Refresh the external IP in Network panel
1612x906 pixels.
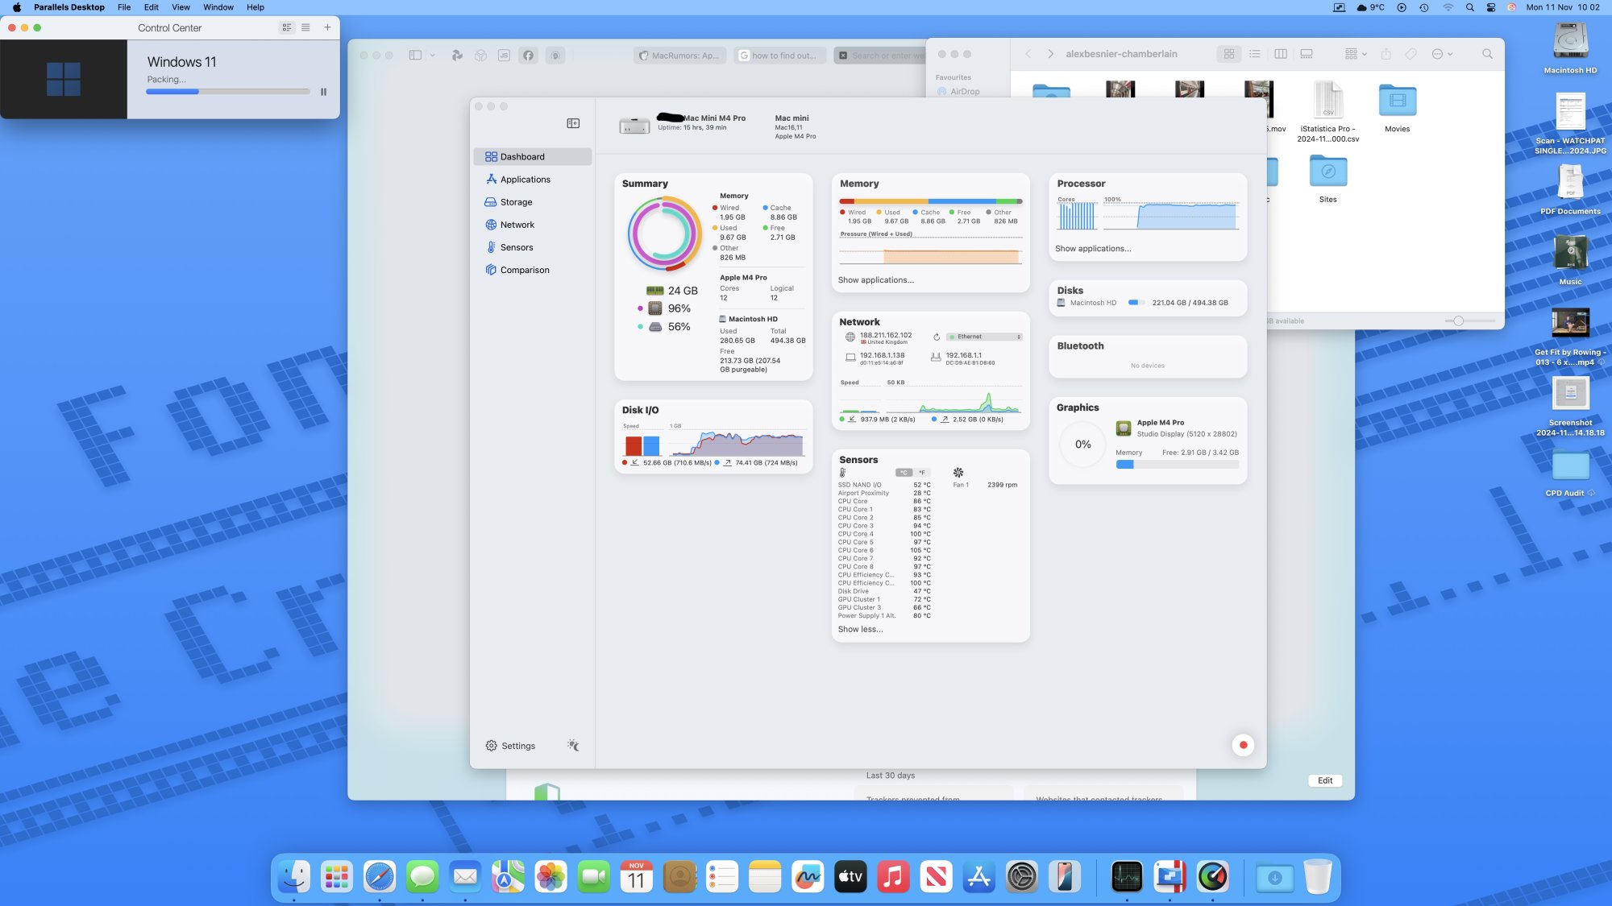[937, 337]
